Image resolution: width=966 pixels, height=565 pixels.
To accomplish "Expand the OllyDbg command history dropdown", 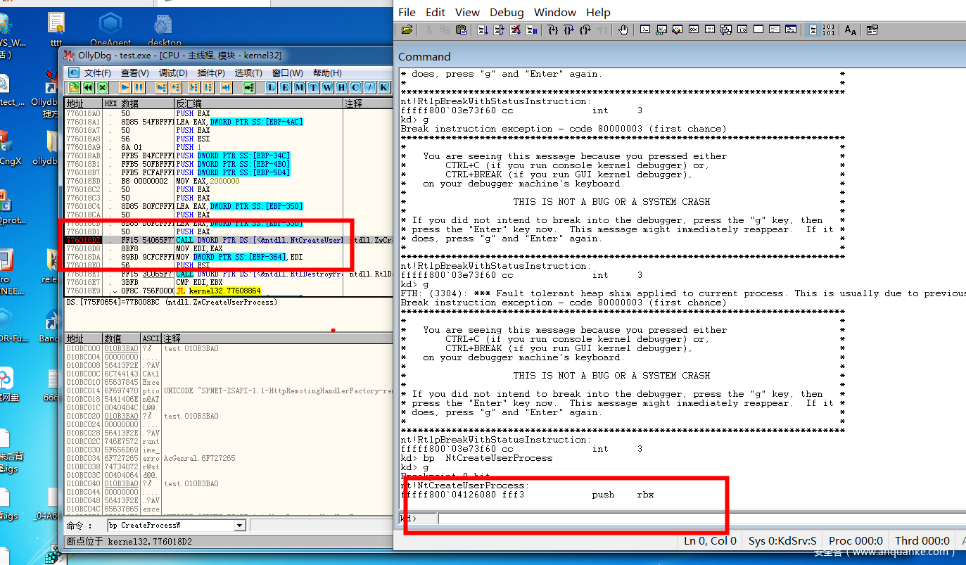I will 239,526.
